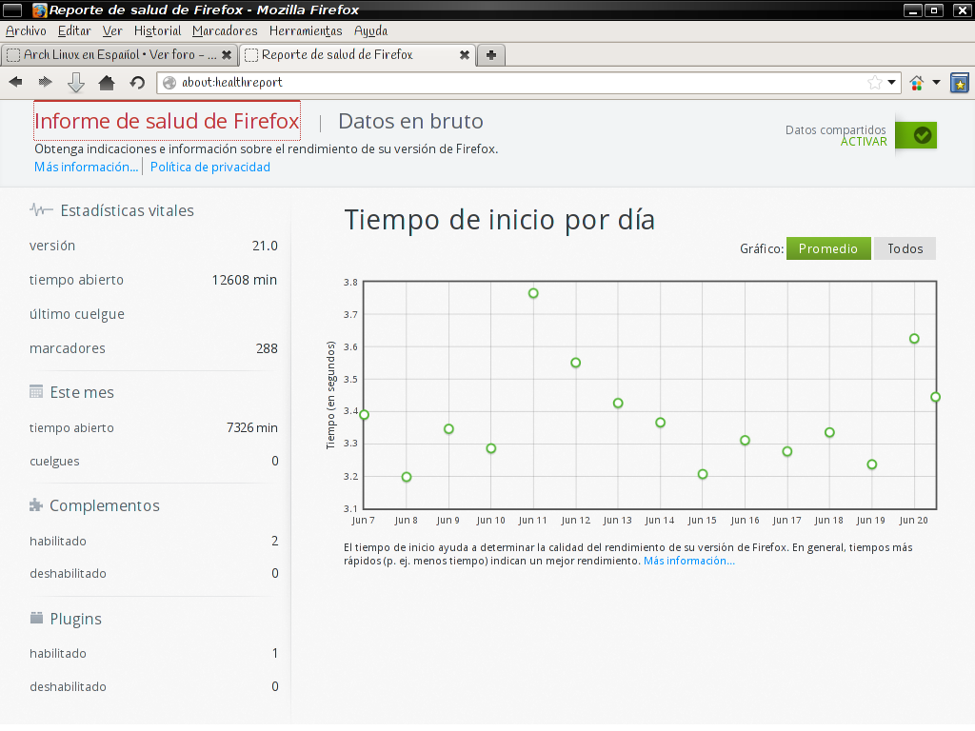975x731 pixels.
Task: Click the Jun 13 data point on chart
Action: (x=618, y=403)
